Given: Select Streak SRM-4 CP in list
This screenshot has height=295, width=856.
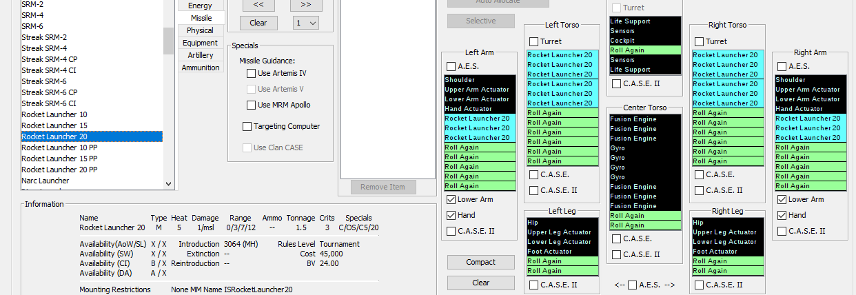Looking at the screenshot, I should pos(92,59).
